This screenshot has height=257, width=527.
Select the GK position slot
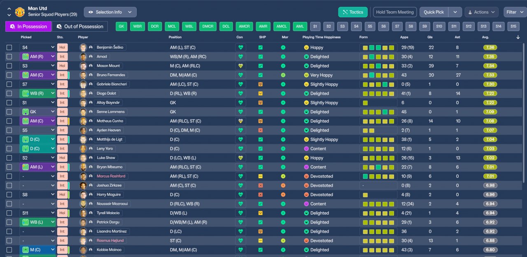[121, 26]
